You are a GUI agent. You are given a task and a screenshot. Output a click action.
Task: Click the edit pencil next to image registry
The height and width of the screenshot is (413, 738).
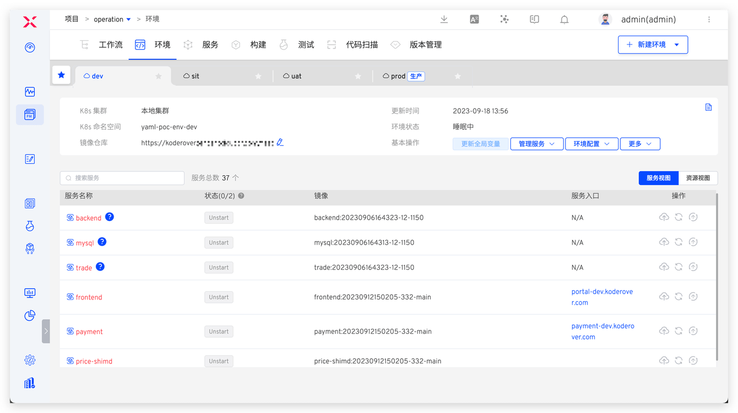pos(280,142)
